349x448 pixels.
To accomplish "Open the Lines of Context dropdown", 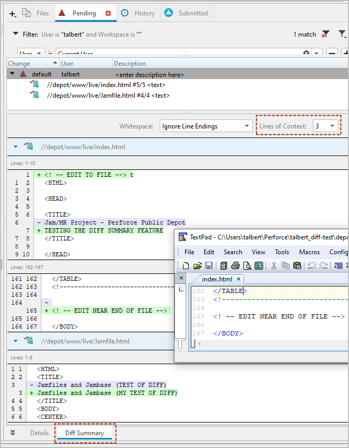I will tap(326, 126).
